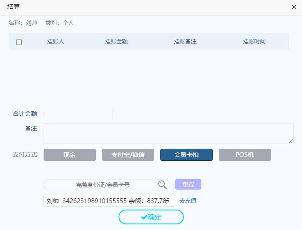Open the member card dropdown showing 刘帅
Viewport: 302px width, 230px height.
109,201
